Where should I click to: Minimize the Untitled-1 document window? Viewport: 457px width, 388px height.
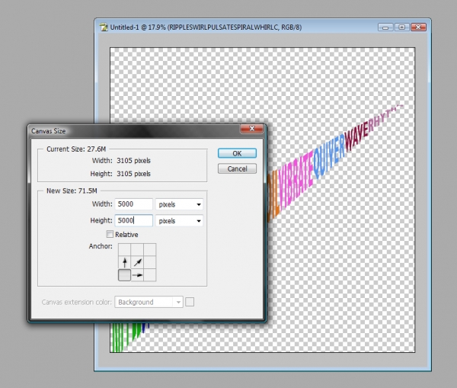point(385,27)
